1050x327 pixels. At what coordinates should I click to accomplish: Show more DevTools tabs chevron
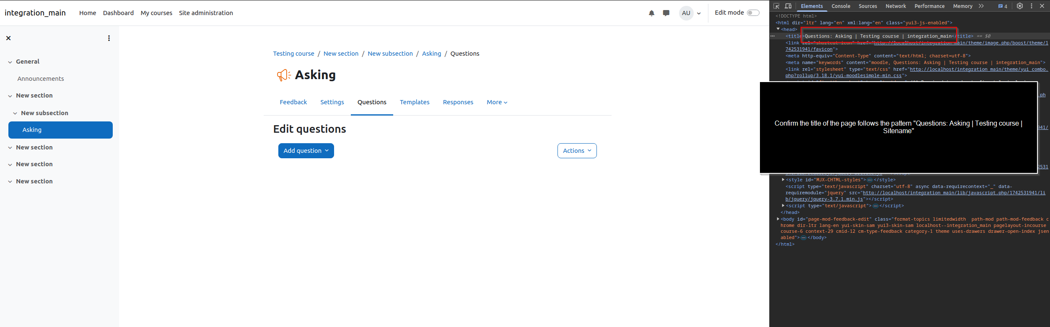(x=981, y=6)
